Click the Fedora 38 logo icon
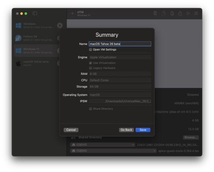 click(x=18, y=38)
